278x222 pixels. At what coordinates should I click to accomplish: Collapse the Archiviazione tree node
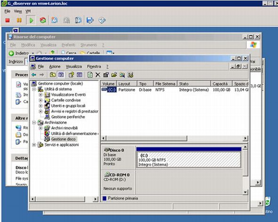tap(34, 122)
